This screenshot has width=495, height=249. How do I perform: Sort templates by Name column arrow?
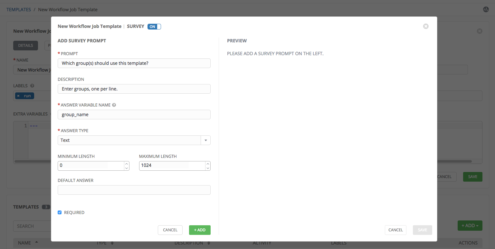click(x=36, y=243)
